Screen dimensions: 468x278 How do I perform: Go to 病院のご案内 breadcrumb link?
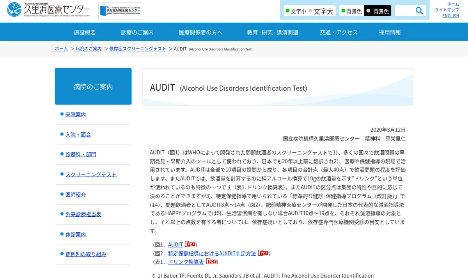pos(89,49)
